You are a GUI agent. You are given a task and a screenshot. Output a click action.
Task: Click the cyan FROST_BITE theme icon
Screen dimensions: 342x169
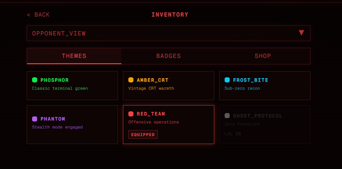point(227,80)
